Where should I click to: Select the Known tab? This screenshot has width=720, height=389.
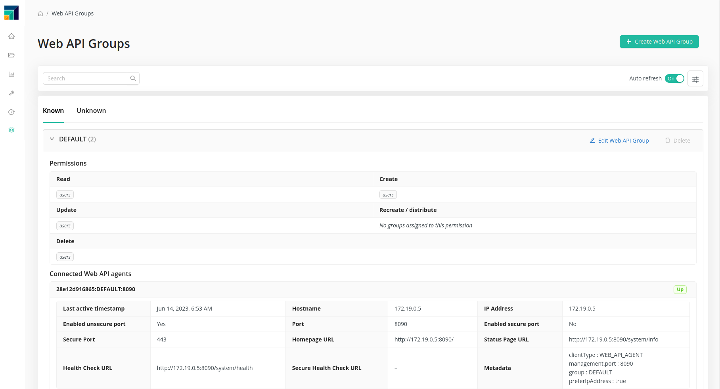(53, 111)
